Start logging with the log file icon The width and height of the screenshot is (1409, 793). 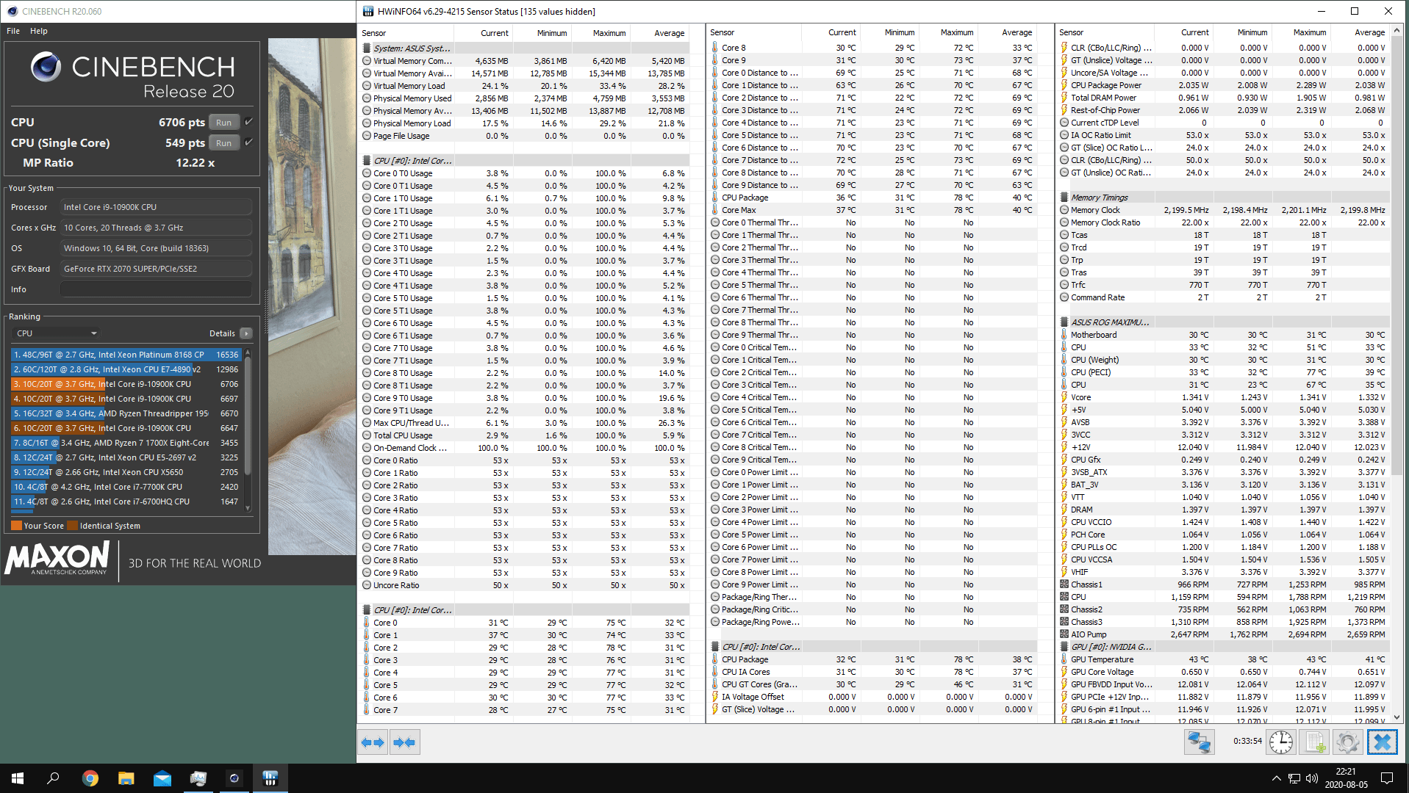(1314, 742)
